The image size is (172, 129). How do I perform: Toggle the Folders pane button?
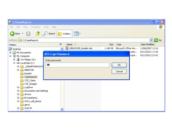coord(64,34)
